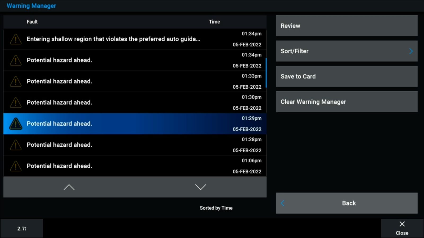Click warning triangle on highlighted 01:29pm row
Viewport: 424px width, 238px height.
click(x=16, y=124)
